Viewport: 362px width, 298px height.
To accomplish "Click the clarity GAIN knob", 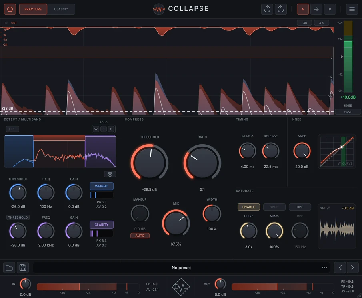I will (74, 231).
